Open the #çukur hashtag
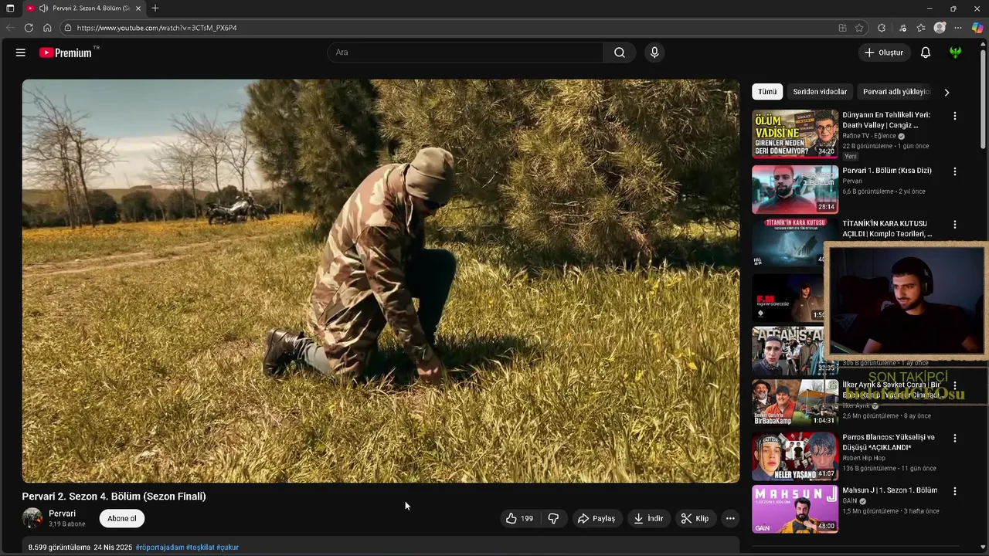The image size is (989, 556). tap(227, 548)
